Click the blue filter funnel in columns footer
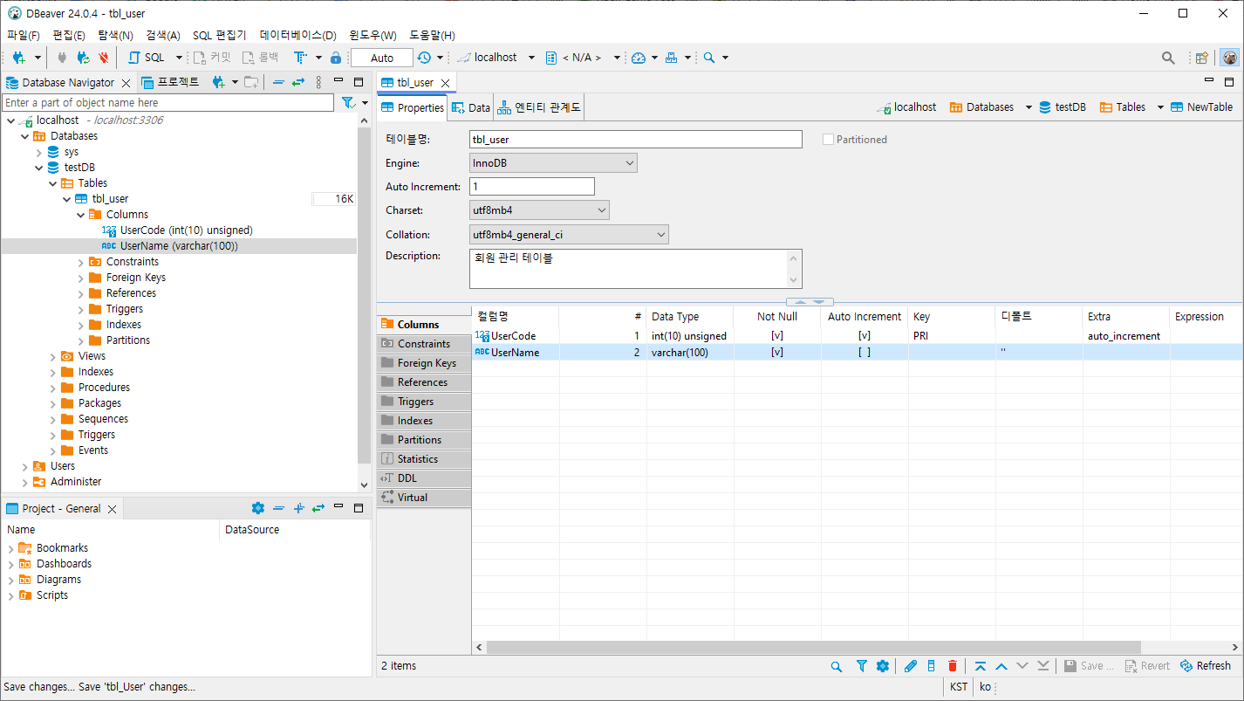 [861, 666]
